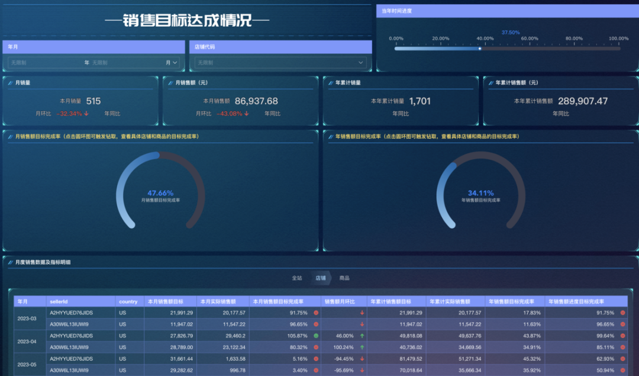Switch to the 商品 tab
The width and height of the screenshot is (639, 376).
coord(346,277)
